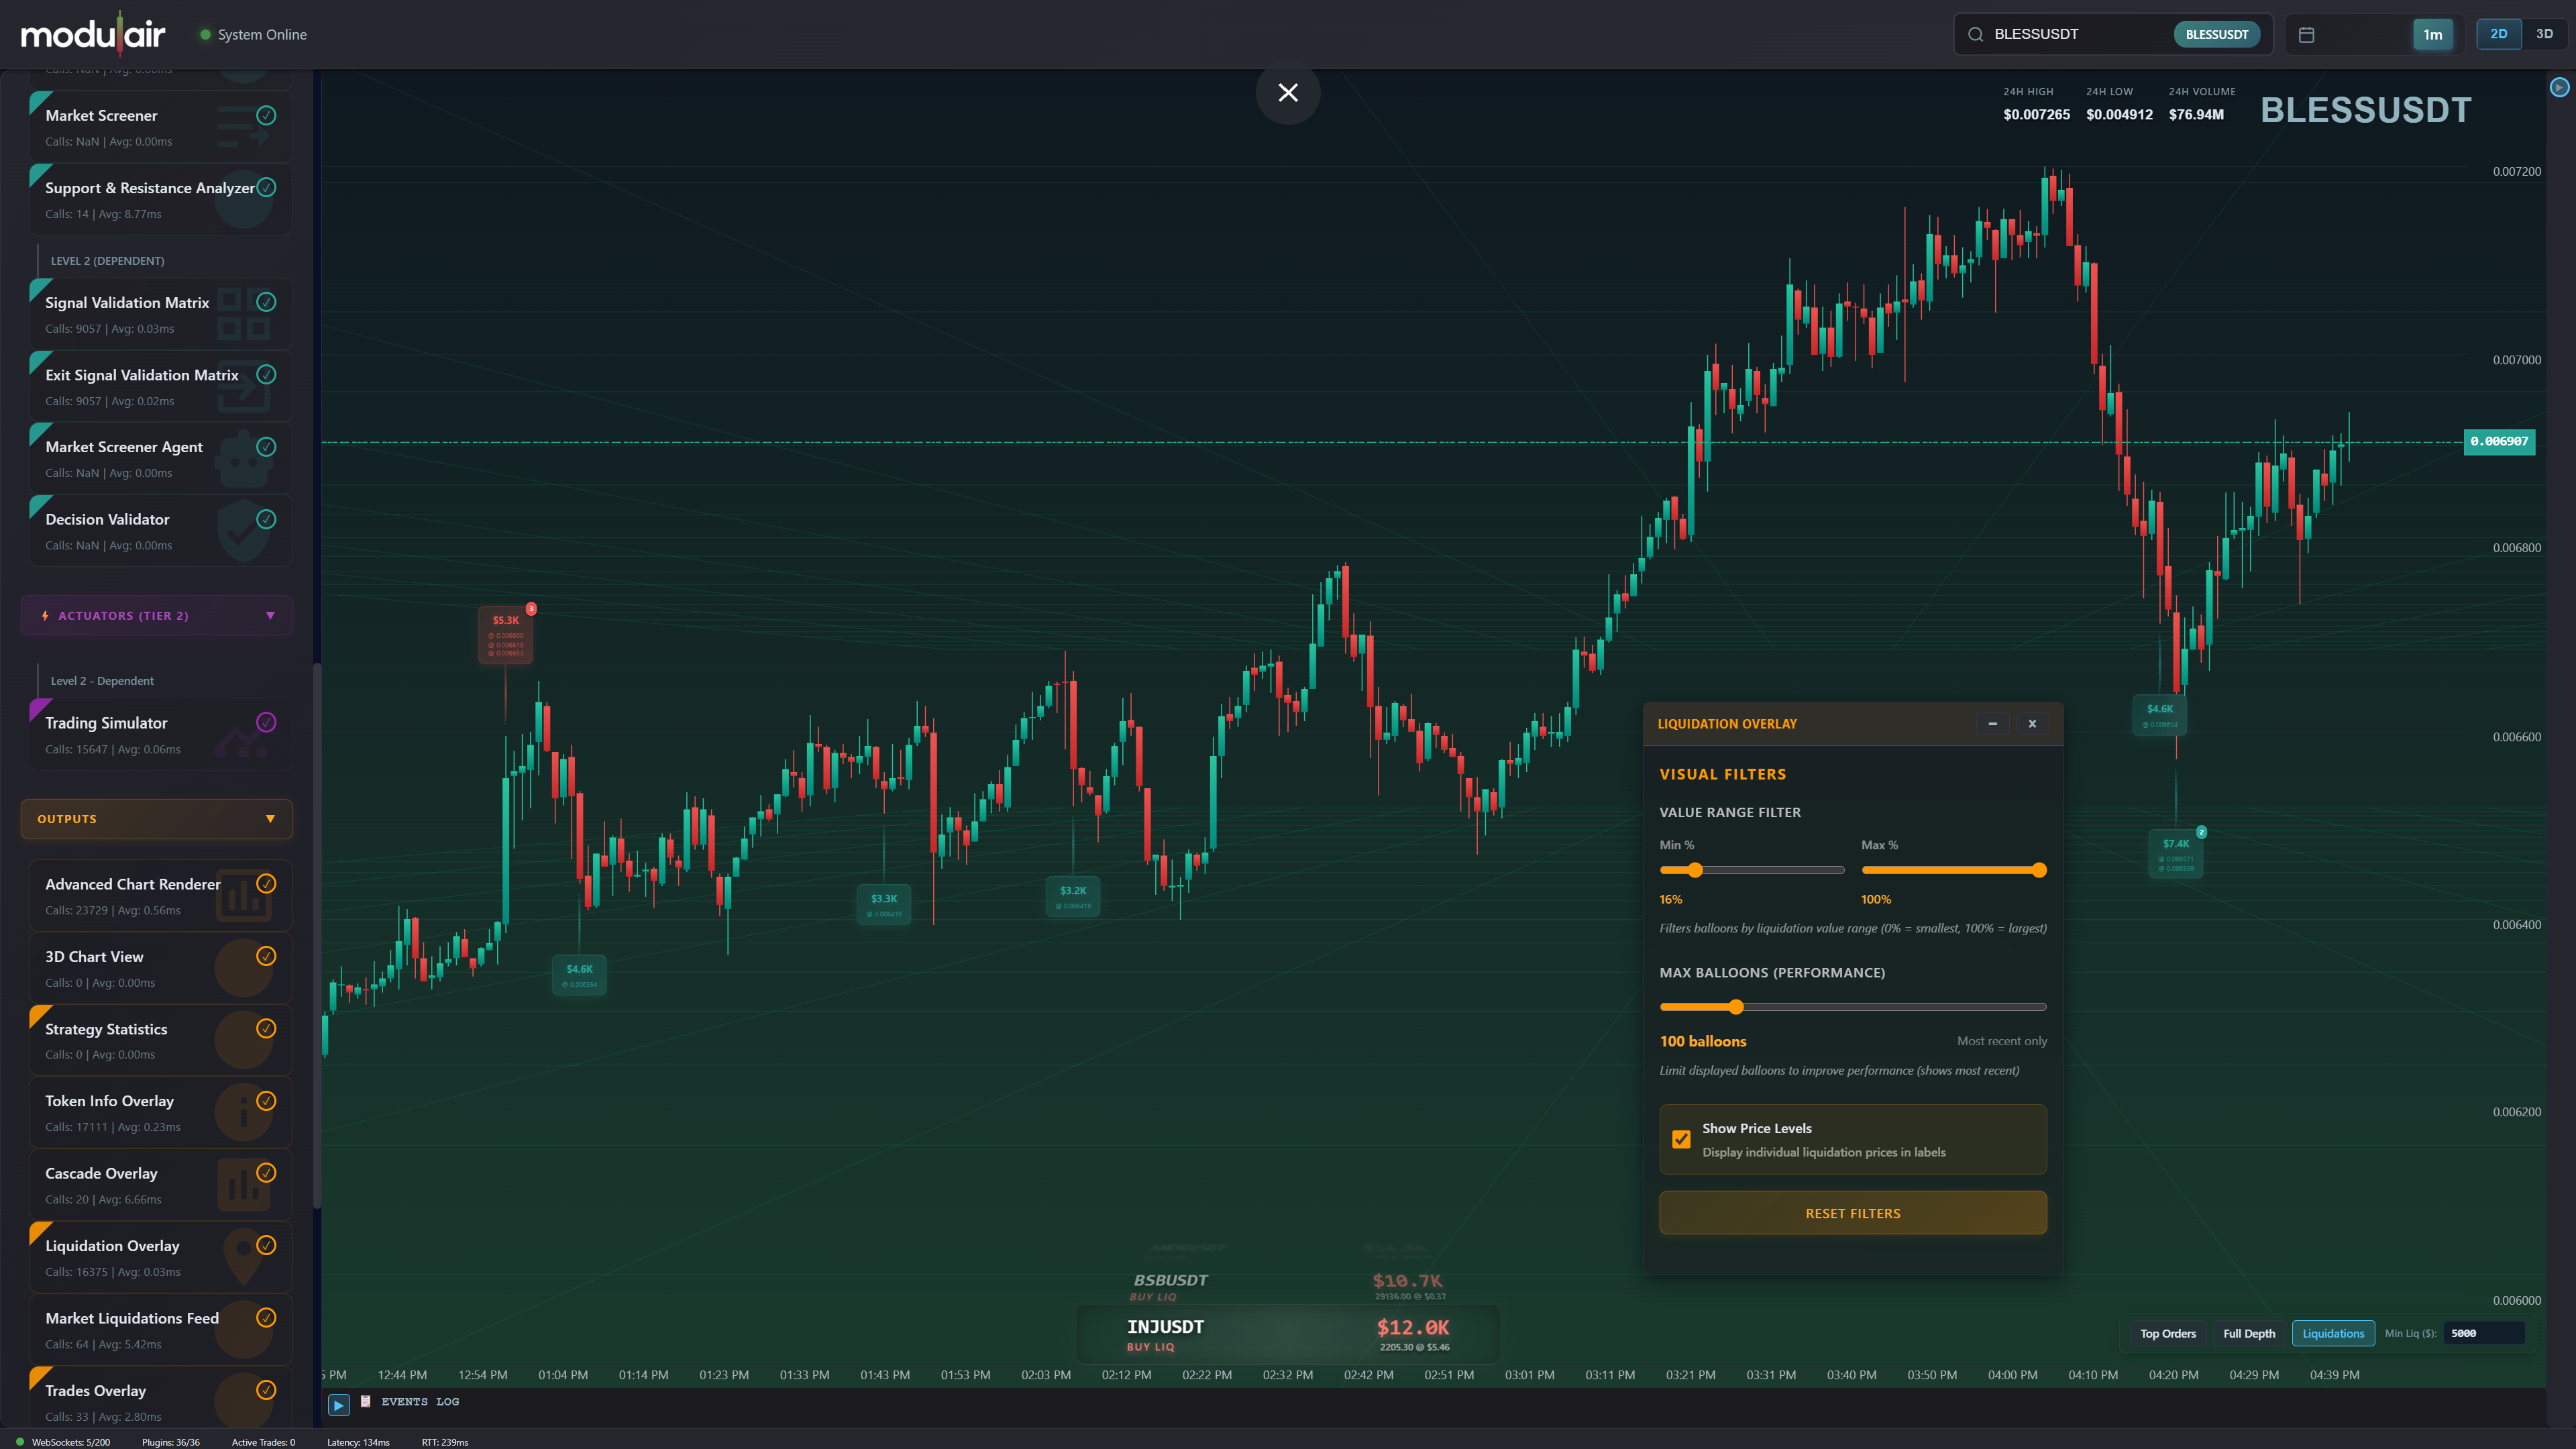The height and width of the screenshot is (1449, 2576).
Task: Toggle the Support & Resistance Analyzer checkmark
Action: 266,187
